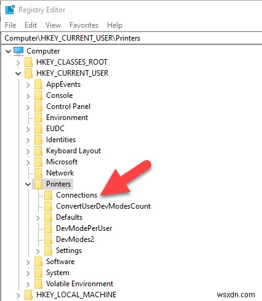Expand the Volatile Environment key
This screenshot has height=301, width=262.
point(28,284)
